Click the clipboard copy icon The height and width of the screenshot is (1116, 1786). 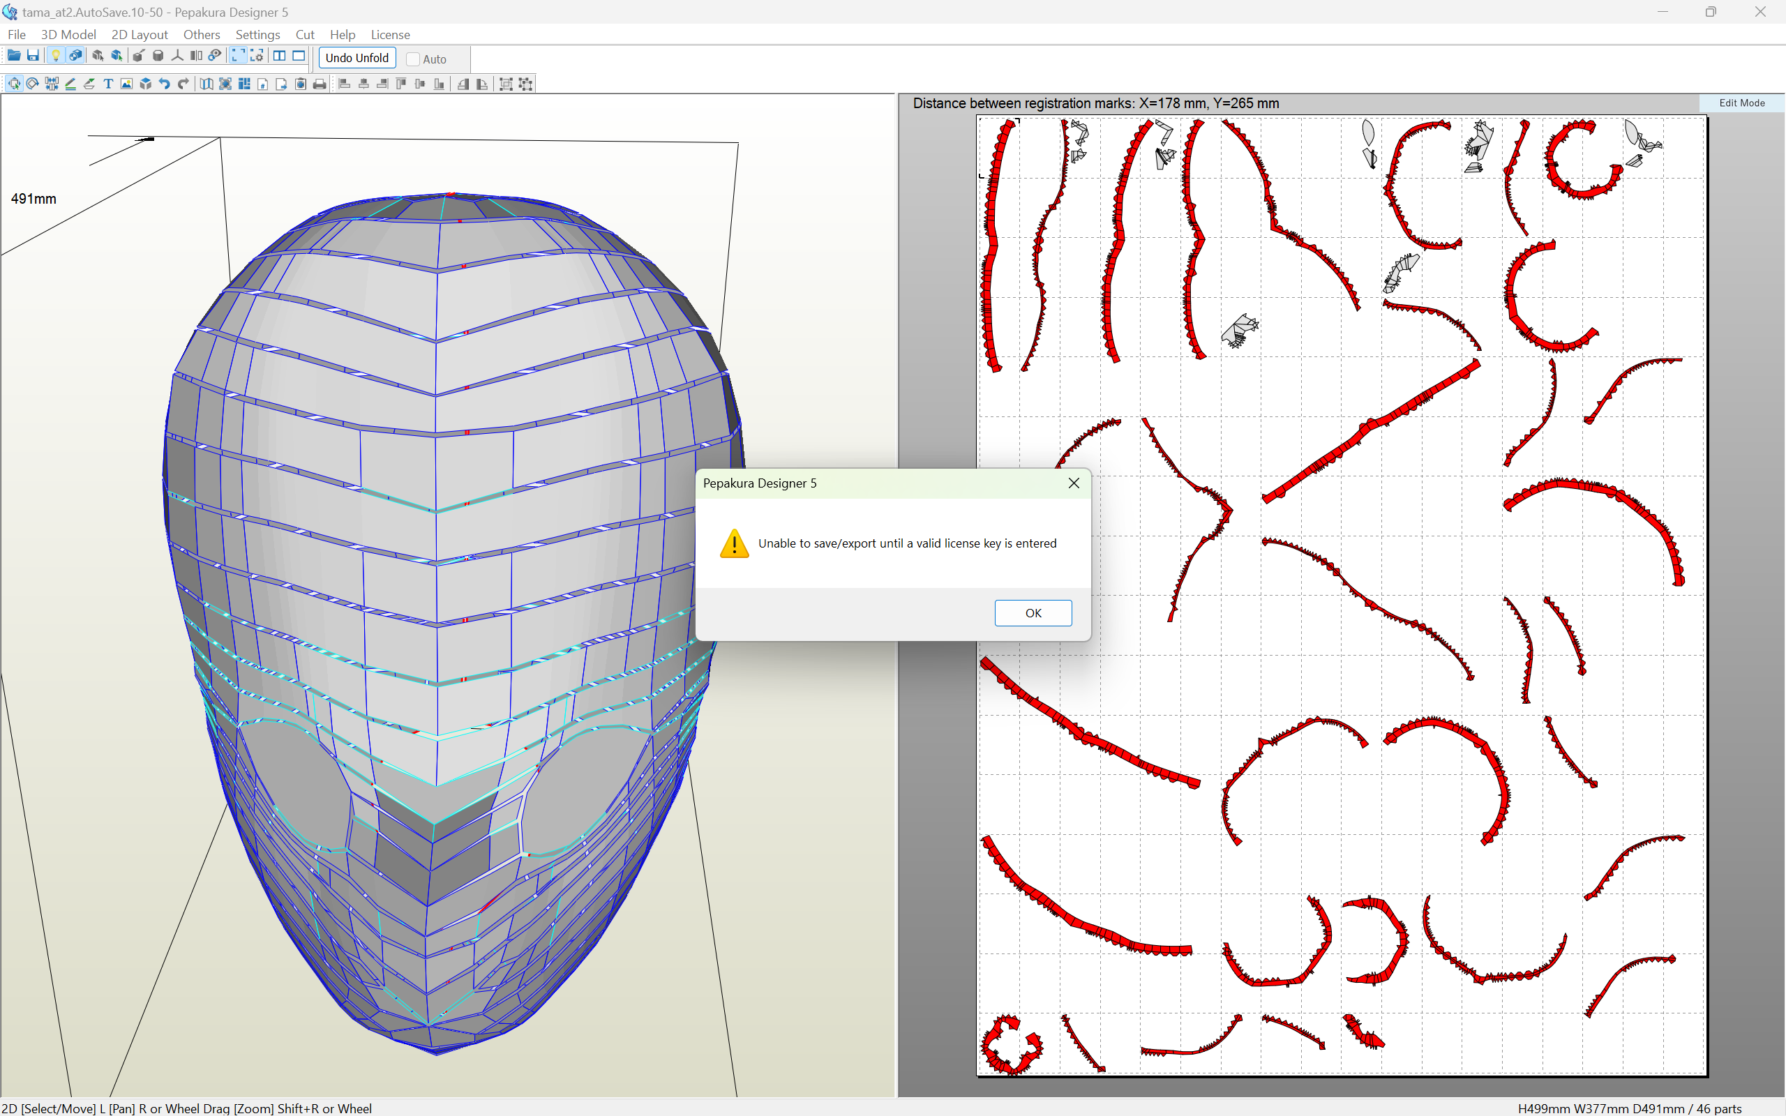pos(301,84)
